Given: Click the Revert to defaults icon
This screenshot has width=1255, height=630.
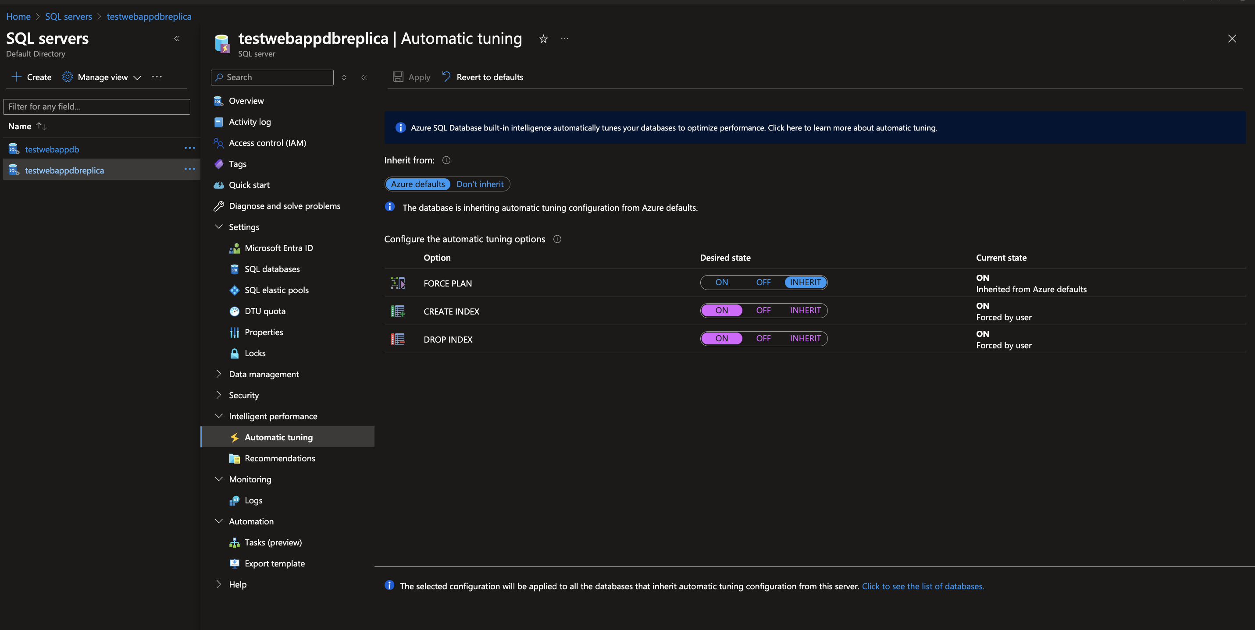Looking at the screenshot, I should point(446,76).
